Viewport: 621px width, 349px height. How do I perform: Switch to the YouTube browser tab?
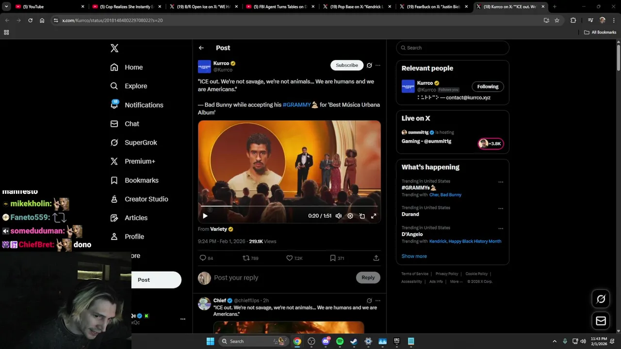point(49,7)
